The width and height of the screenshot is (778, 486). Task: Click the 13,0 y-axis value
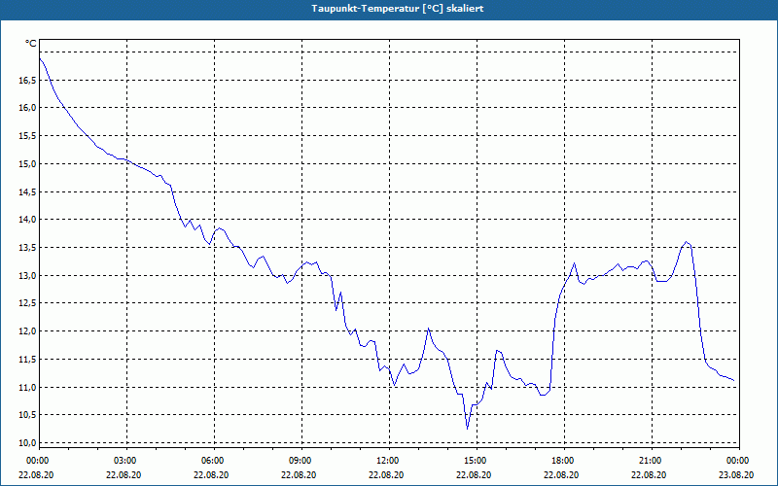[28, 275]
